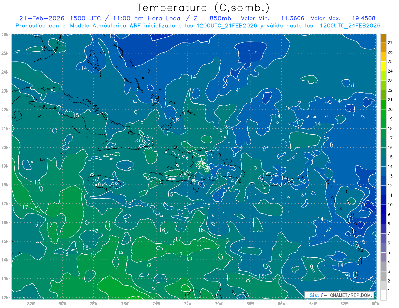The height and width of the screenshot is (308, 399).
Task: Click the contour label "13" at map top
Action: point(112,36)
